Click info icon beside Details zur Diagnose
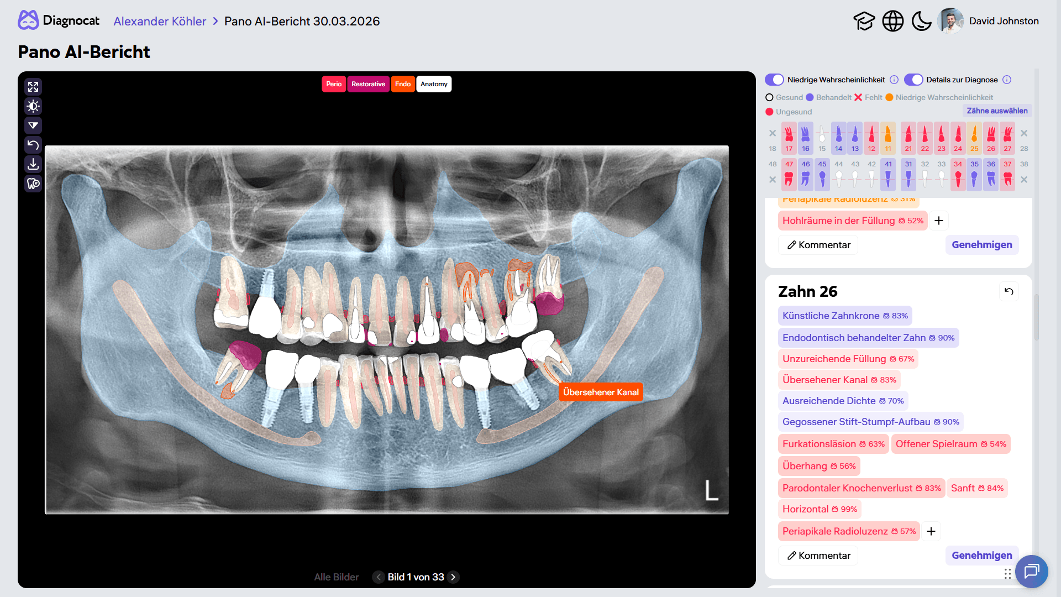 tap(1007, 80)
